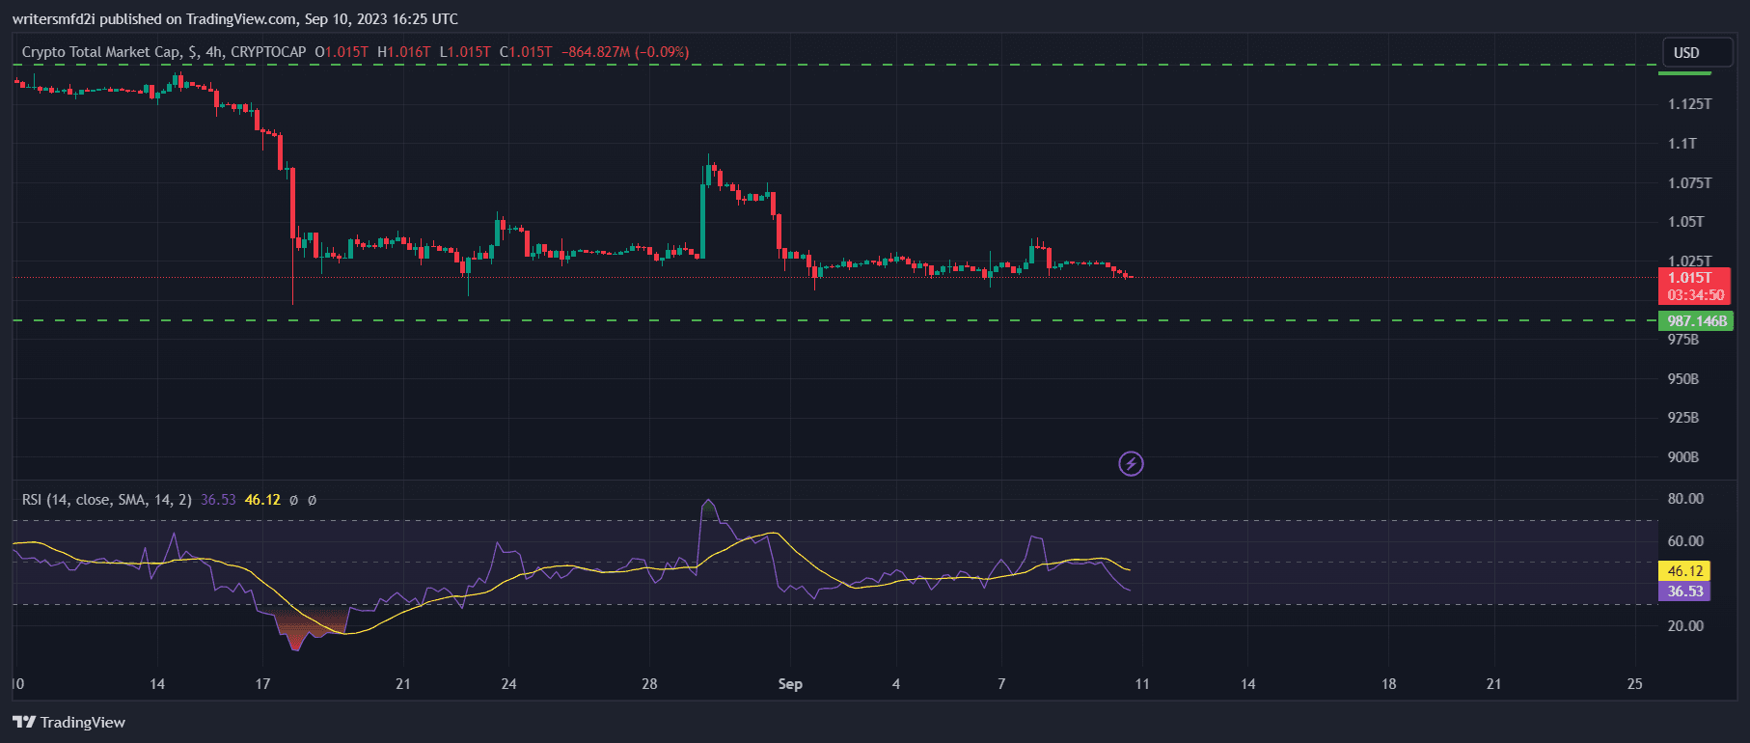
Task: Click the green 987.146B price level label
Action: point(1696,321)
